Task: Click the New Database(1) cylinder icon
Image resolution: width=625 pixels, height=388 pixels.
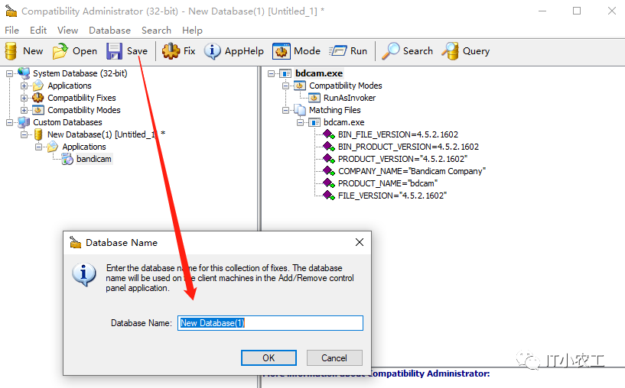Action: coord(38,134)
